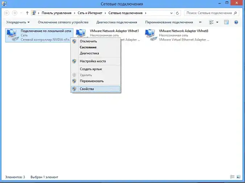Expand the Упорядочить dropdown
Image resolution: width=245 pixels, height=183 pixels.
[x=18, y=22]
